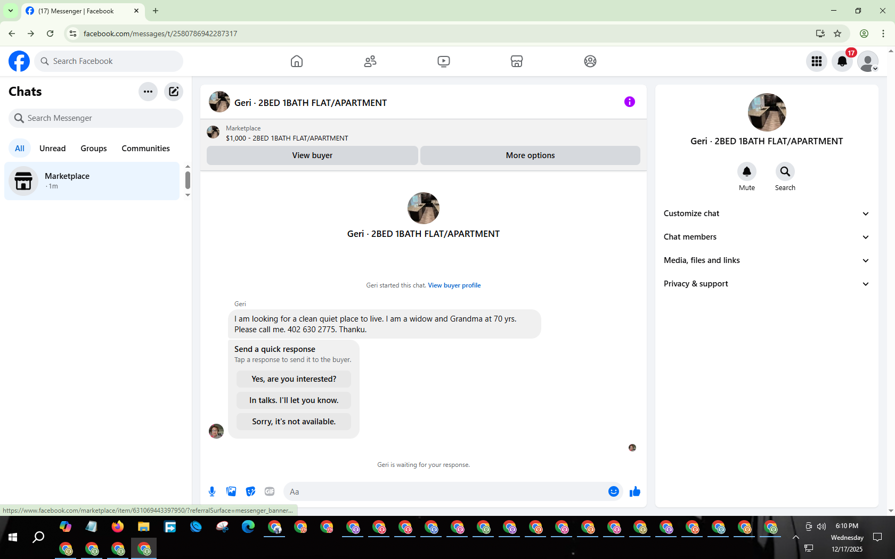Open the Windows Start menu
This screenshot has height=559, width=895.
[13, 538]
